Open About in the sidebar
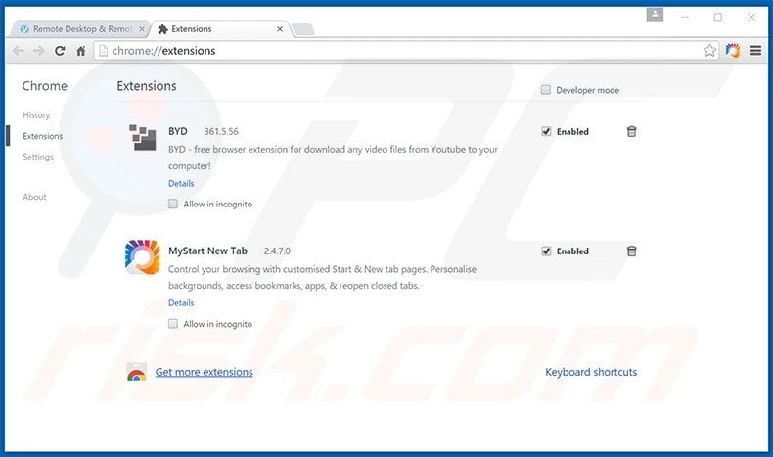Image resolution: width=773 pixels, height=457 pixels. click(34, 197)
